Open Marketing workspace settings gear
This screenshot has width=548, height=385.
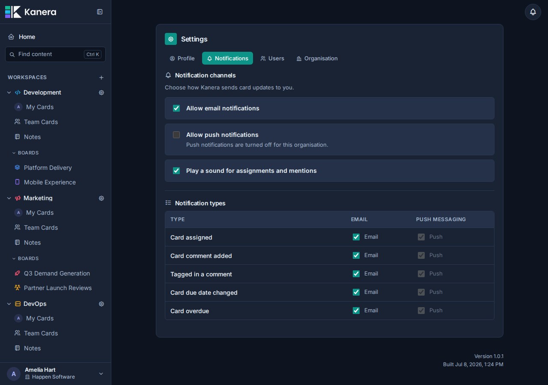[x=101, y=198]
